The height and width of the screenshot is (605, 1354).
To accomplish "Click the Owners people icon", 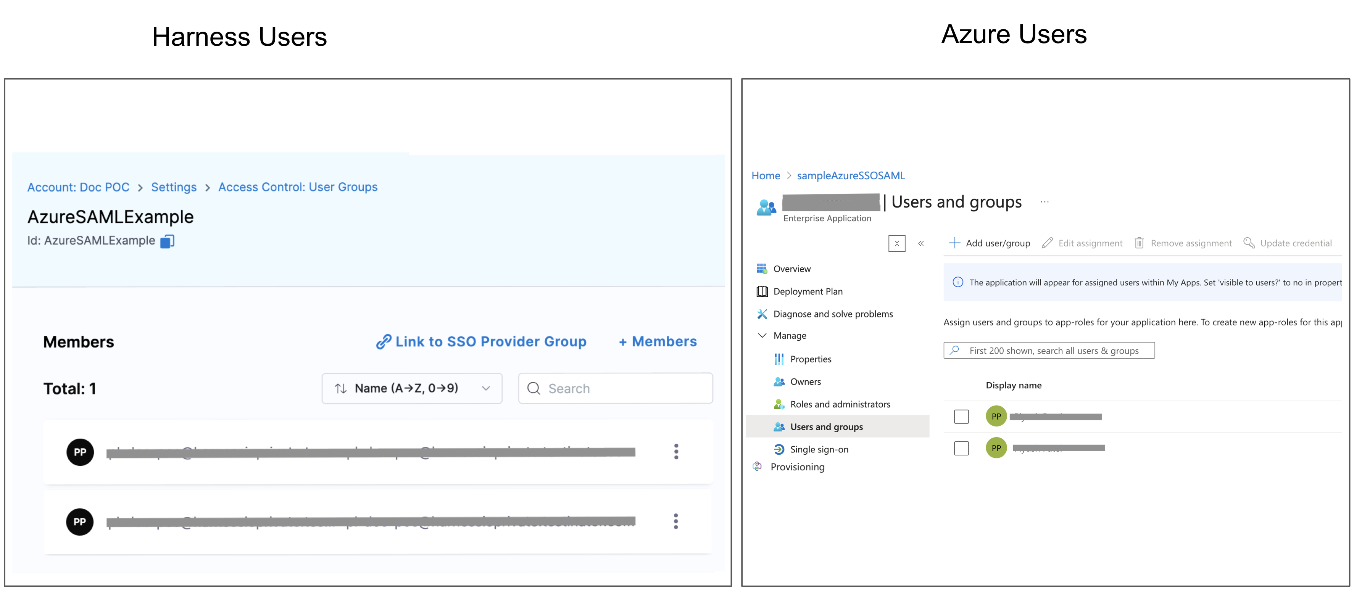I will click(779, 382).
